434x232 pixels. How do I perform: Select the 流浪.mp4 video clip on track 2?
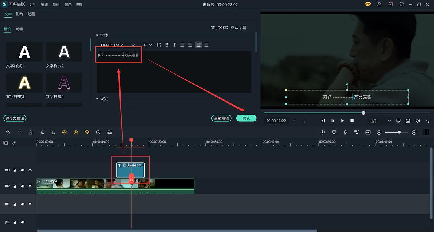click(115, 186)
